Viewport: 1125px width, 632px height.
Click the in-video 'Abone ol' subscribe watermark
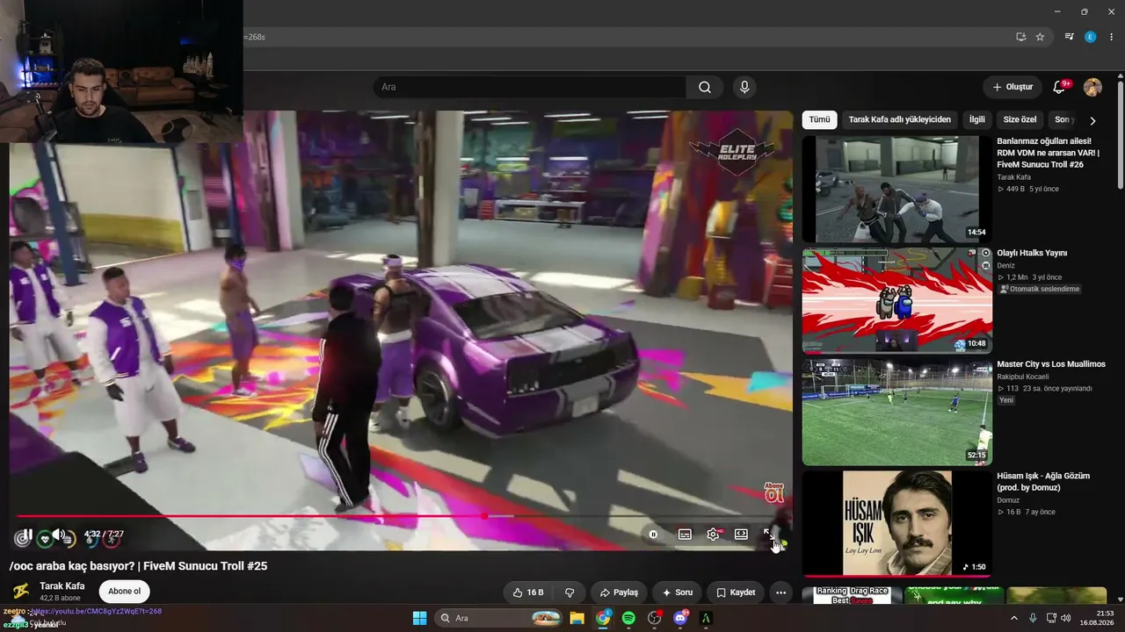coord(773,492)
